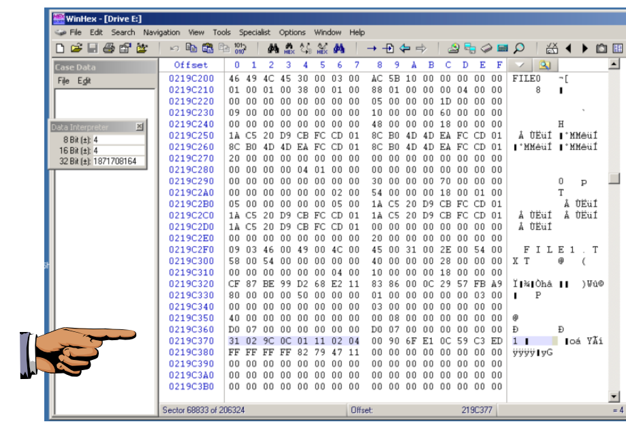
Task: Open Find Text with the black binoculars
Action: pos(273,48)
